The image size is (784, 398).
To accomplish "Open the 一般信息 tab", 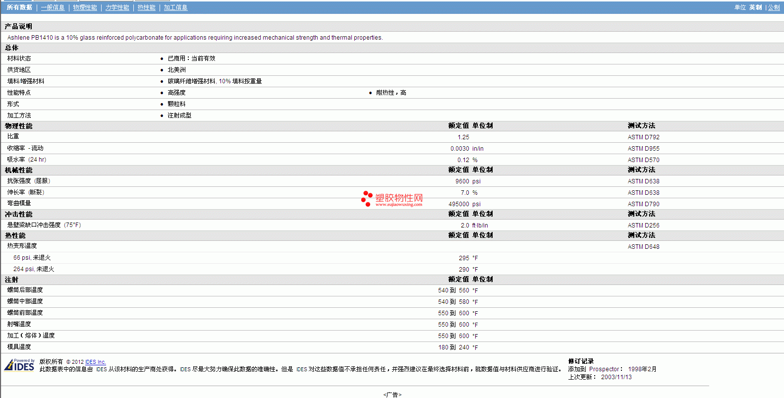I will click(53, 7).
